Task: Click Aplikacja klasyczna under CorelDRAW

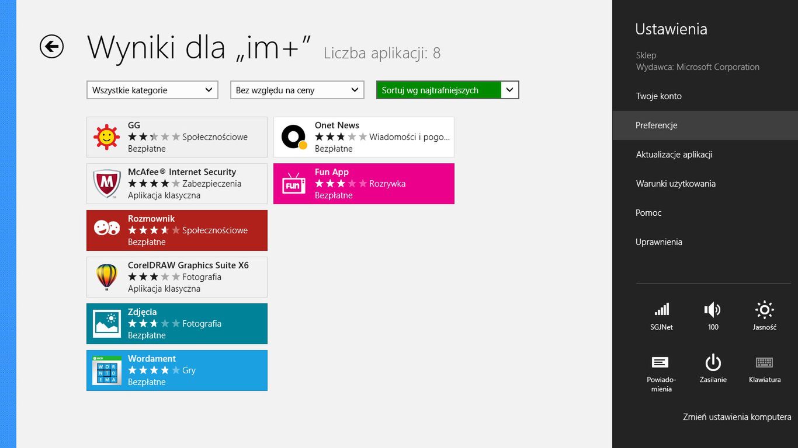Action: click(164, 289)
